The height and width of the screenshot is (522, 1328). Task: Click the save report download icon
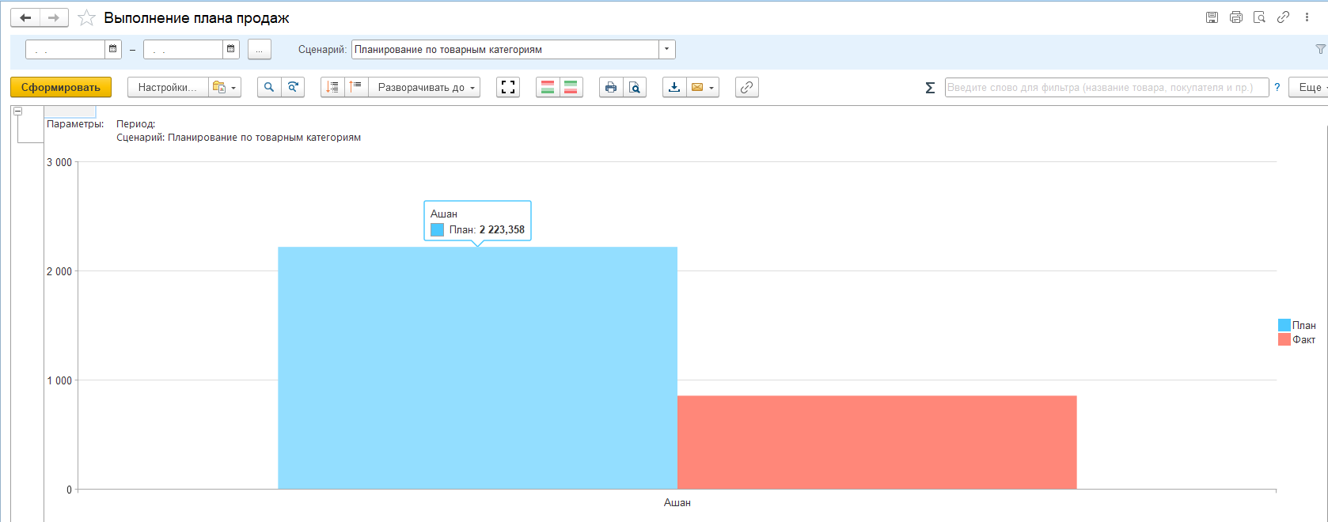coord(674,87)
